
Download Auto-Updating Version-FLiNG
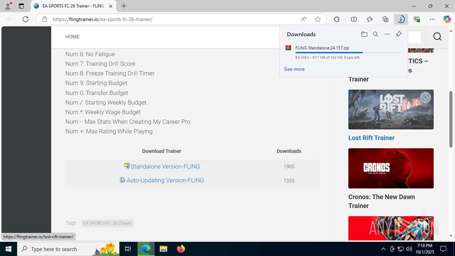165,180
